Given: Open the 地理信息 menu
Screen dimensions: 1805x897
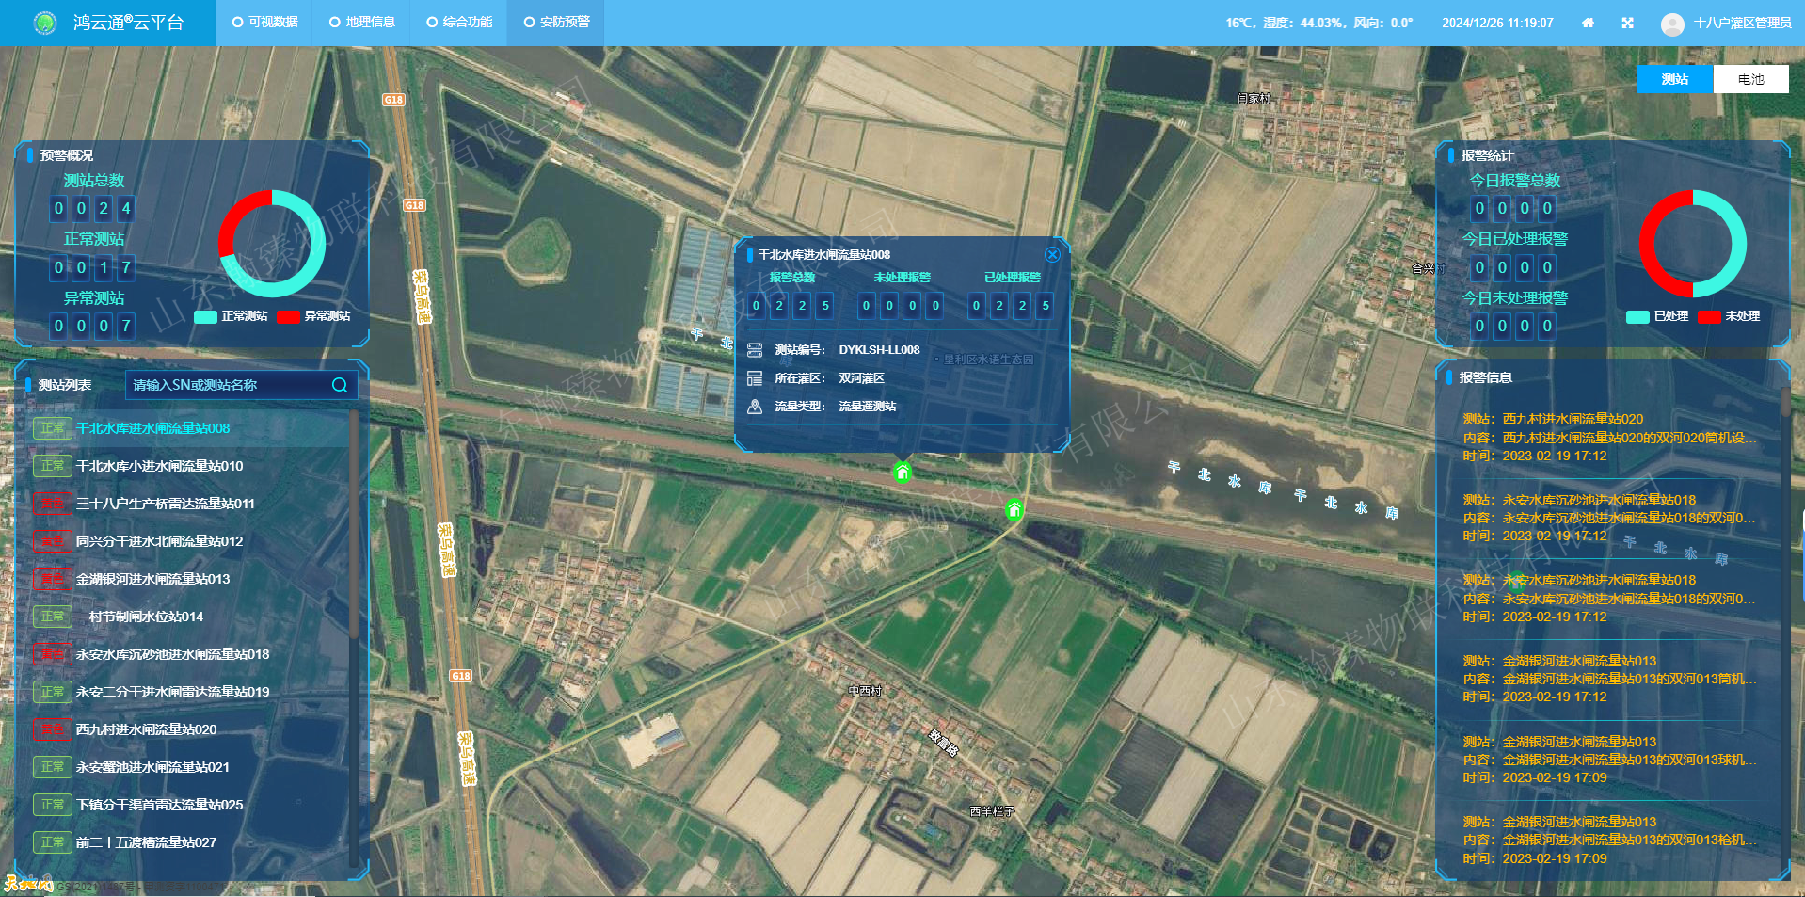Looking at the screenshot, I should (x=362, y=23).
